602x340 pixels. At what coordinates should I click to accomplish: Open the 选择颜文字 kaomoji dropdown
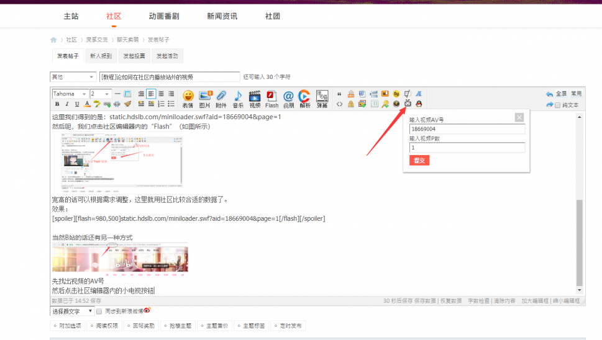click(72, 311)
